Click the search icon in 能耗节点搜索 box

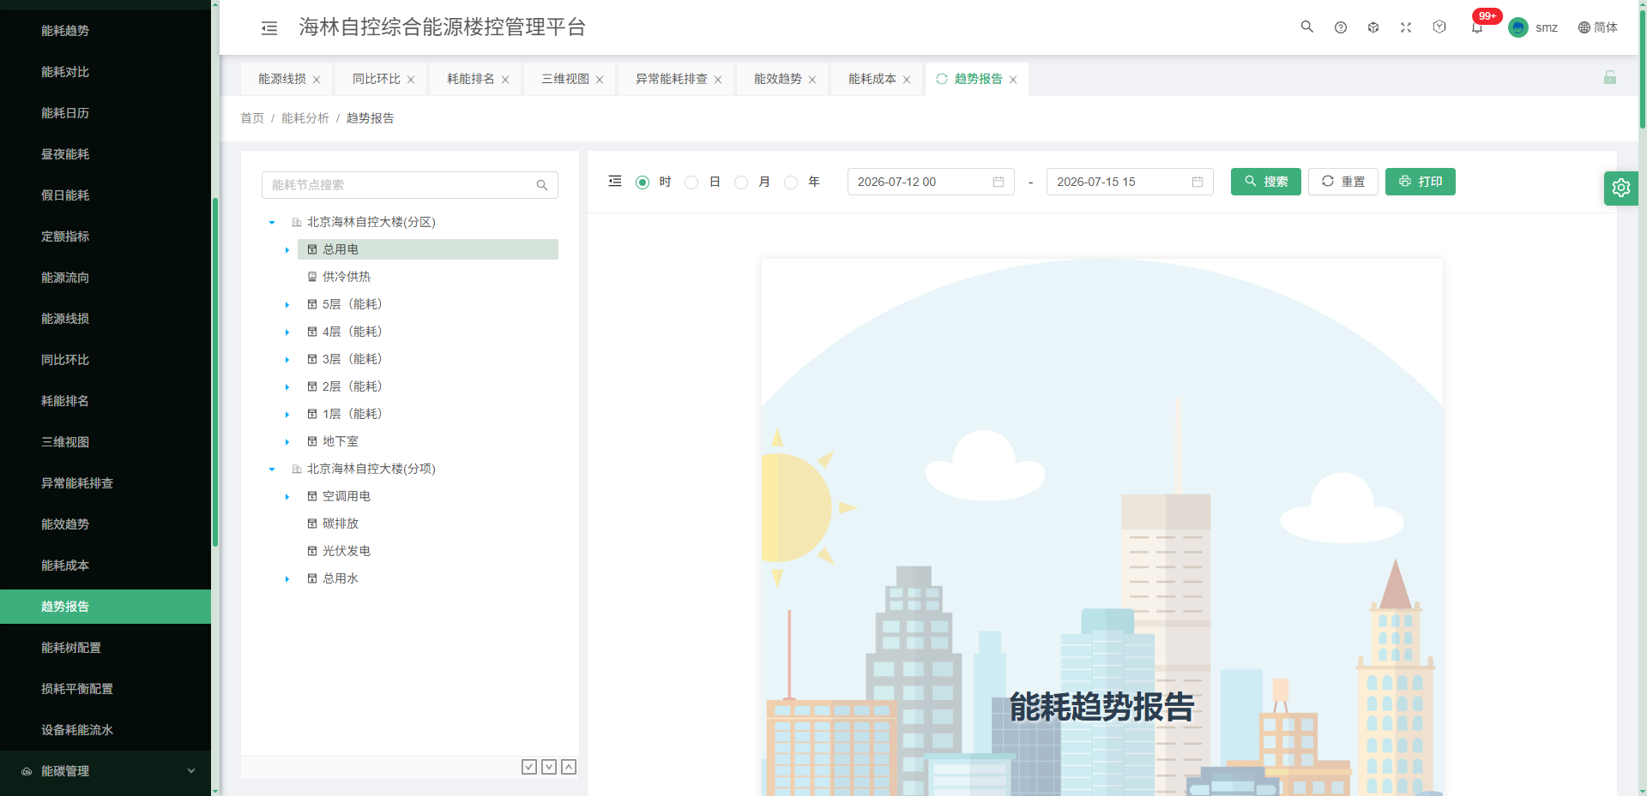click(x=542, y=185)
